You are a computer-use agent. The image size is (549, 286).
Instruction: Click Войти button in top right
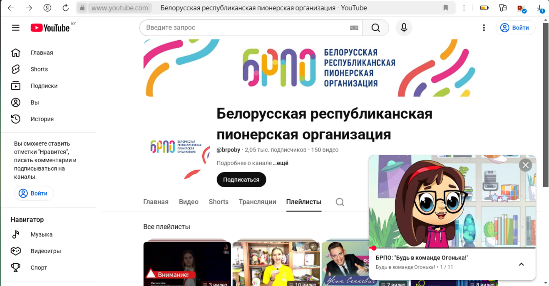pos(515,28)
